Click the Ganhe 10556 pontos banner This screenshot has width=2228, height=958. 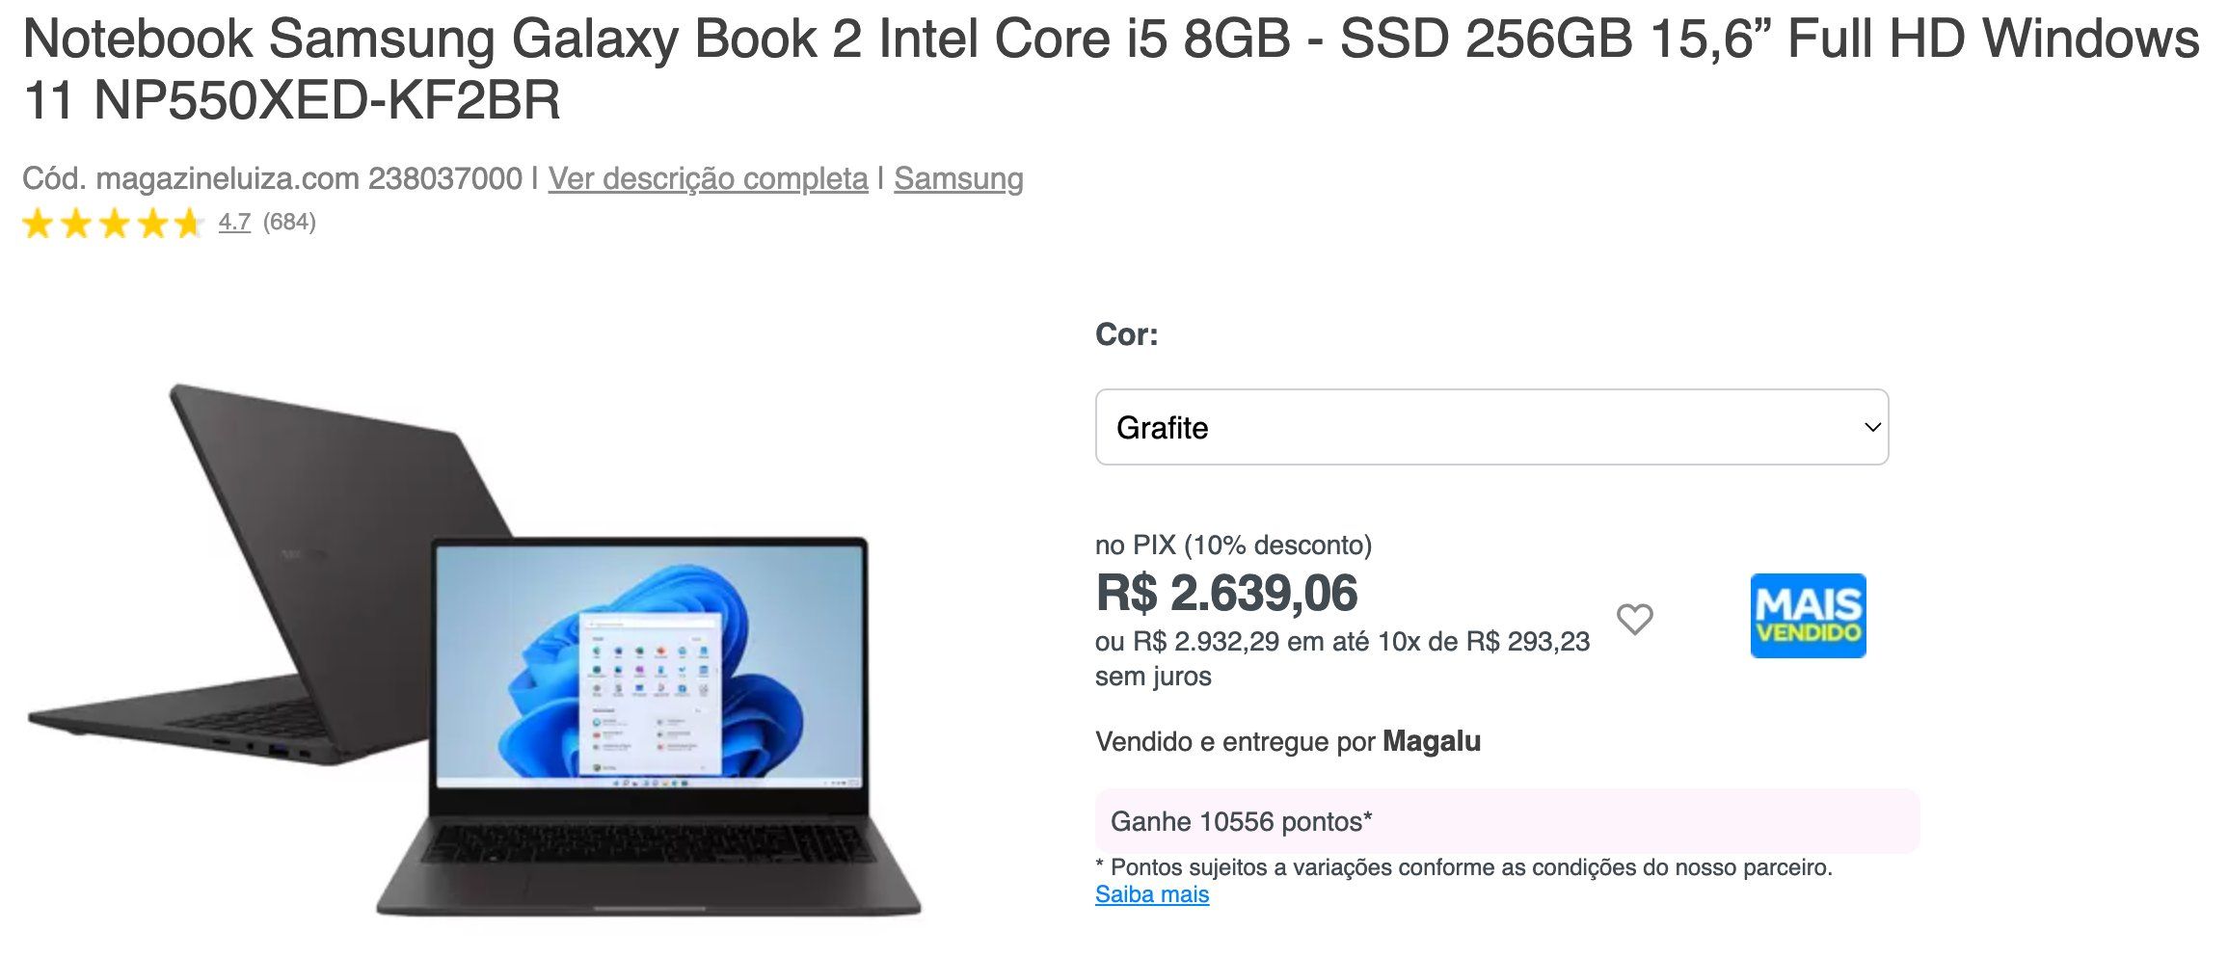1507,821
